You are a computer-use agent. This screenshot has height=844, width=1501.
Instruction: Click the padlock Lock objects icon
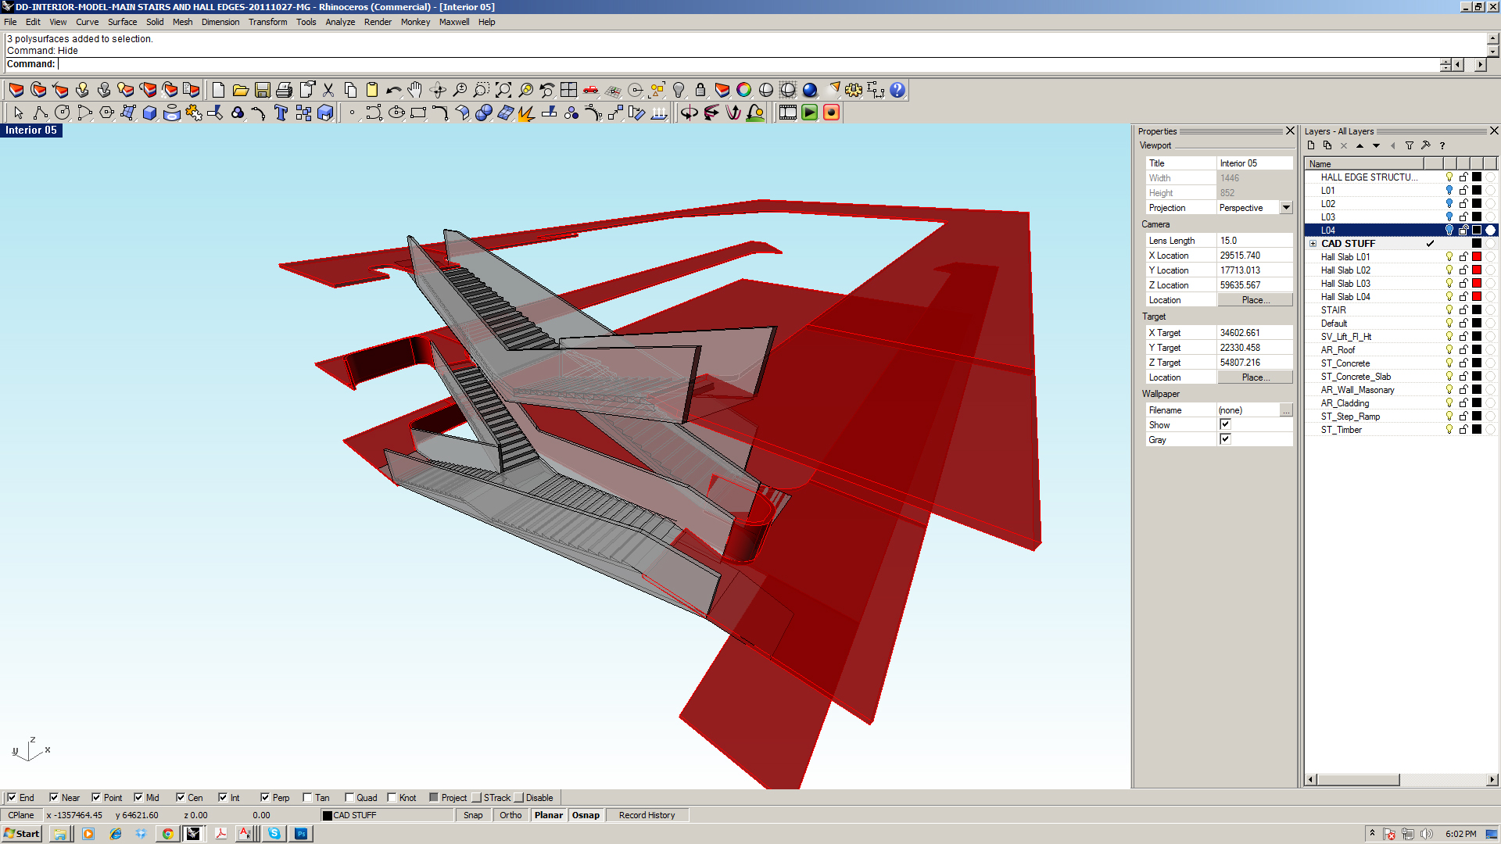(x=700, y=90)
